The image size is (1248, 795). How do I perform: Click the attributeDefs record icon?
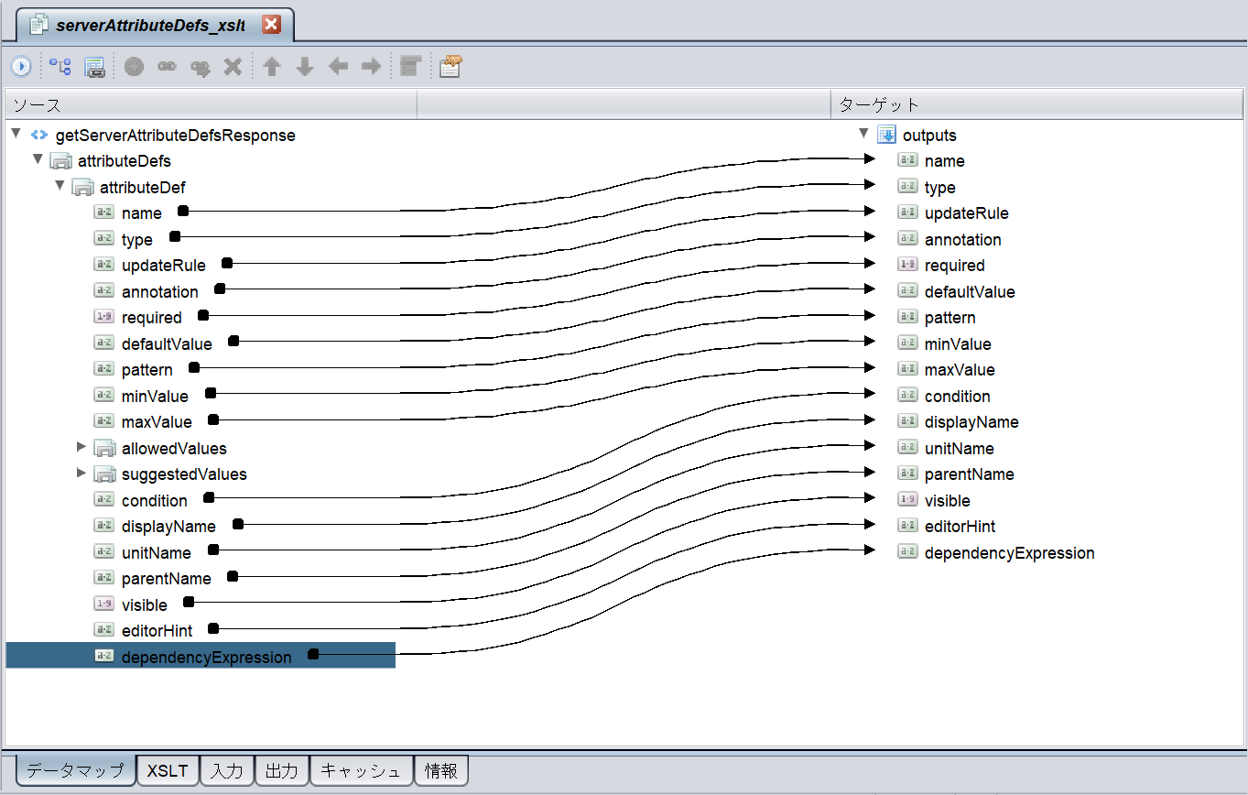pyautogui.click(x=60, y=161)
